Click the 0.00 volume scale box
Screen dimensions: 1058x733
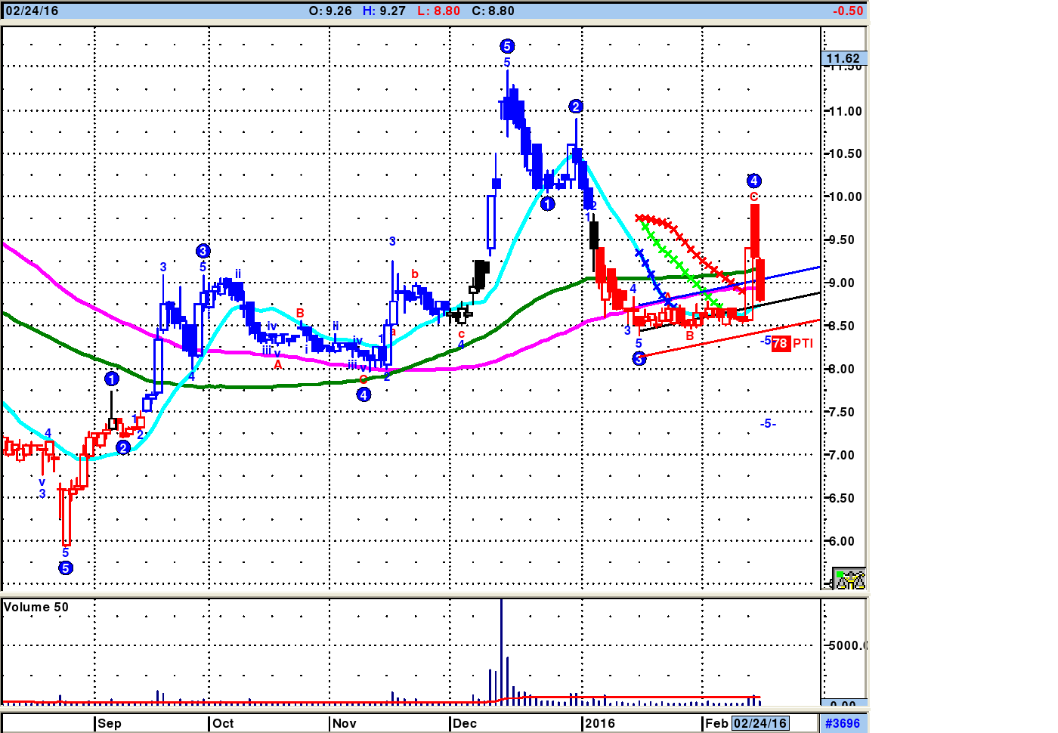(843, 704)
